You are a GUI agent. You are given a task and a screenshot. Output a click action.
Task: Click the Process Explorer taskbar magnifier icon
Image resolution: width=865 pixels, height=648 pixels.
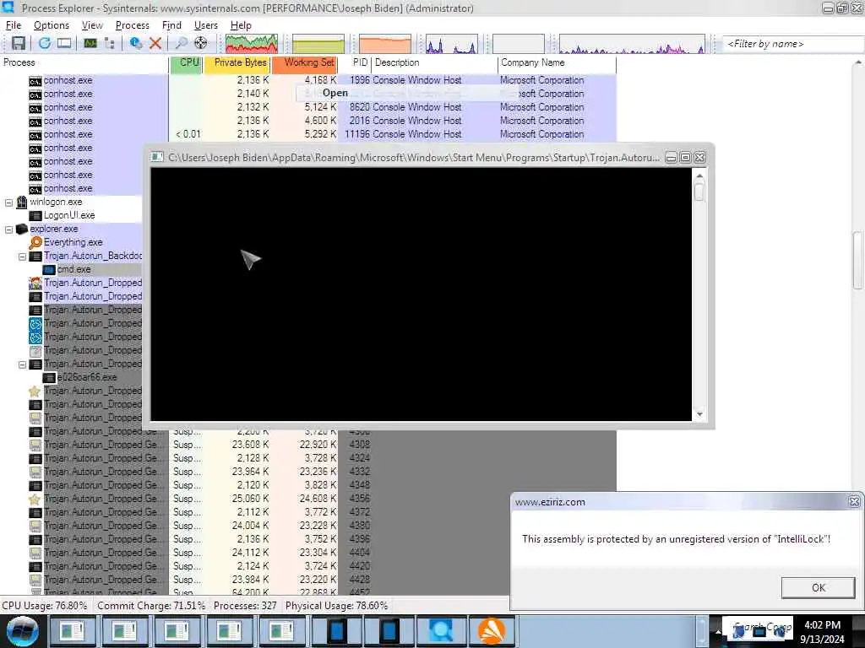[440, 631]
